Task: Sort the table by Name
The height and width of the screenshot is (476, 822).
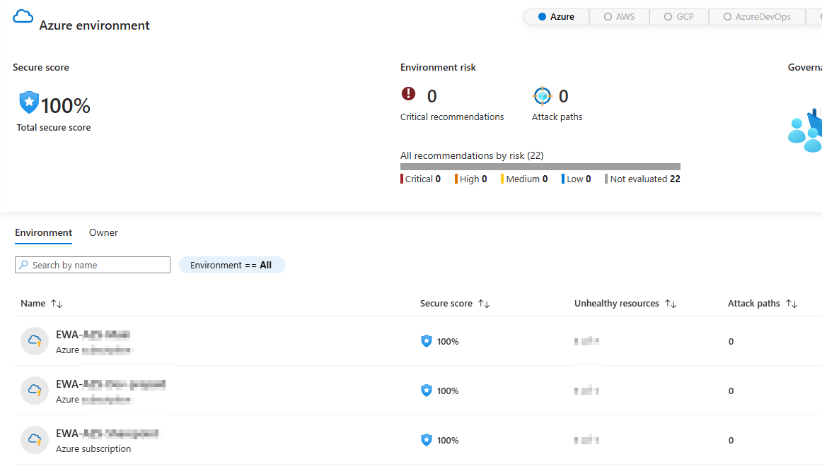Action: coord(42,303)
